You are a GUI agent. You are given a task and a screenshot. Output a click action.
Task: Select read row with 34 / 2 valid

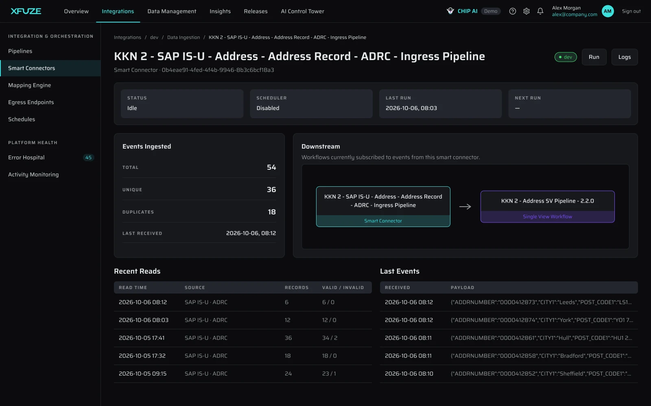(243, 338)
